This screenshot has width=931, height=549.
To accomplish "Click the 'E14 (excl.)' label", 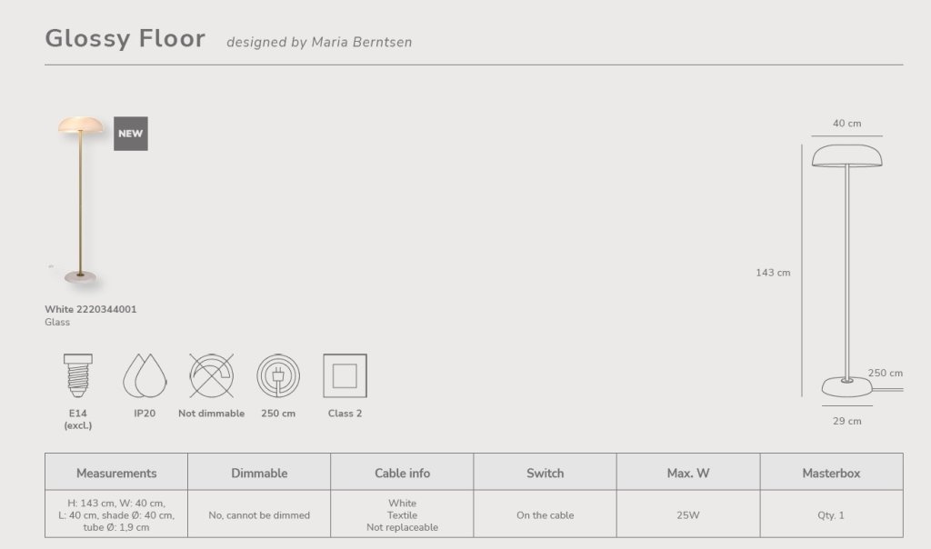I will [x=78, y=419].
